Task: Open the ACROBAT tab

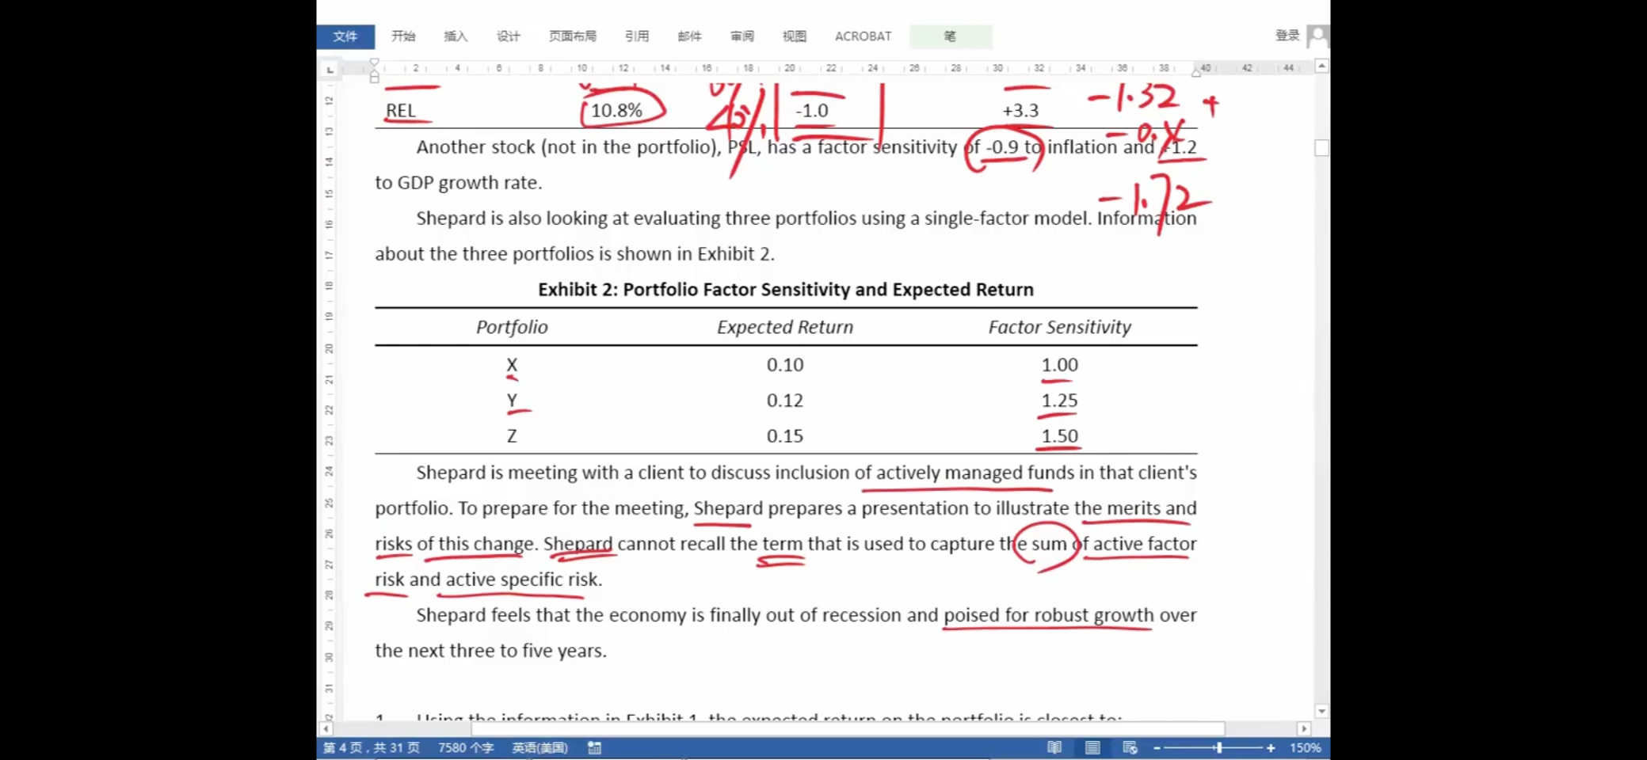Action: (863, 36)
